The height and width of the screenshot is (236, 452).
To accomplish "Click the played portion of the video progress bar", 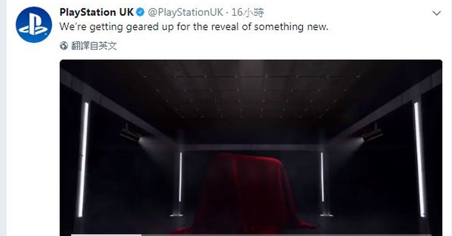I will [105, 235].
